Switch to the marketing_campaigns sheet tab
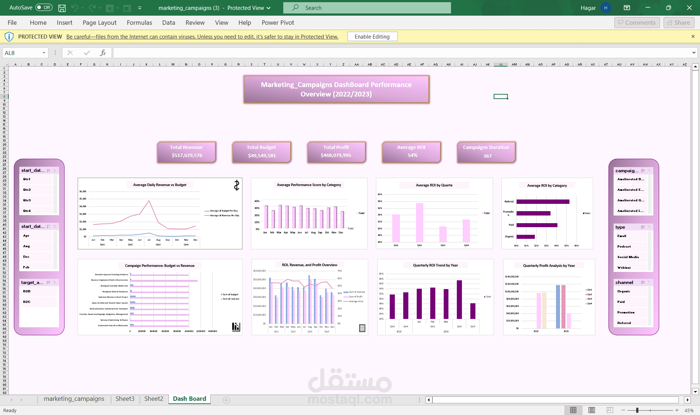Image resolution: width=700 pixels, height=415 pixels. (x=74, y=399)
